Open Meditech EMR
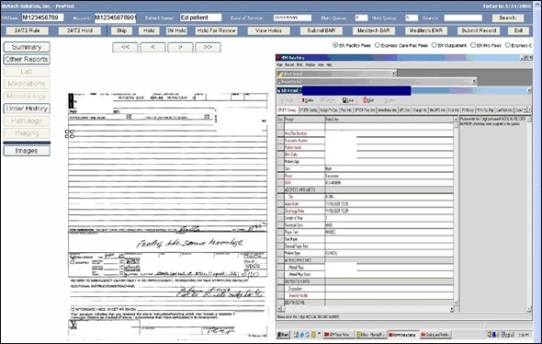 tap(426, 30)
